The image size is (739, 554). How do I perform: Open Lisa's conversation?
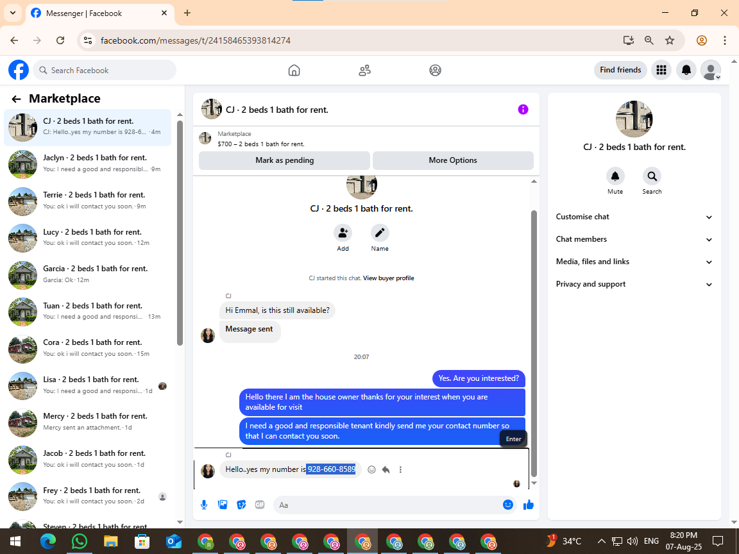88,386
